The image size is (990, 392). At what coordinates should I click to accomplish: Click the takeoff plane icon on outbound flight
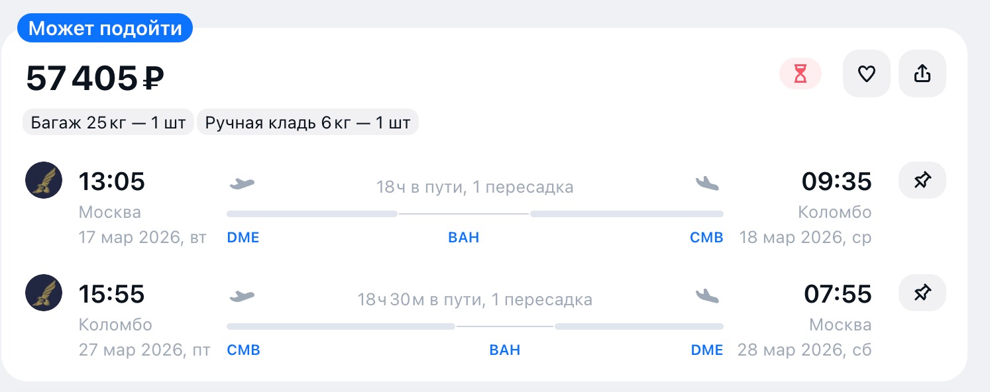click(x=242, y=183)
